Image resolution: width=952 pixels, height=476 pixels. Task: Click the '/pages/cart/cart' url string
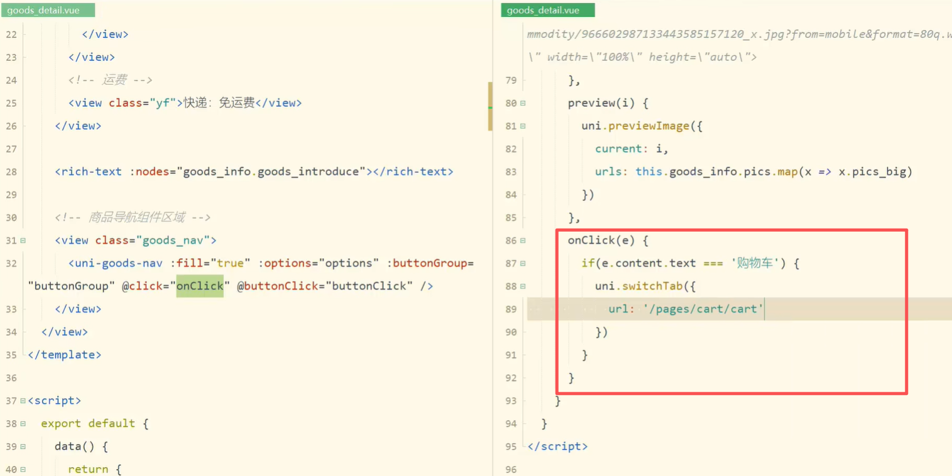(x=703, y=310)
